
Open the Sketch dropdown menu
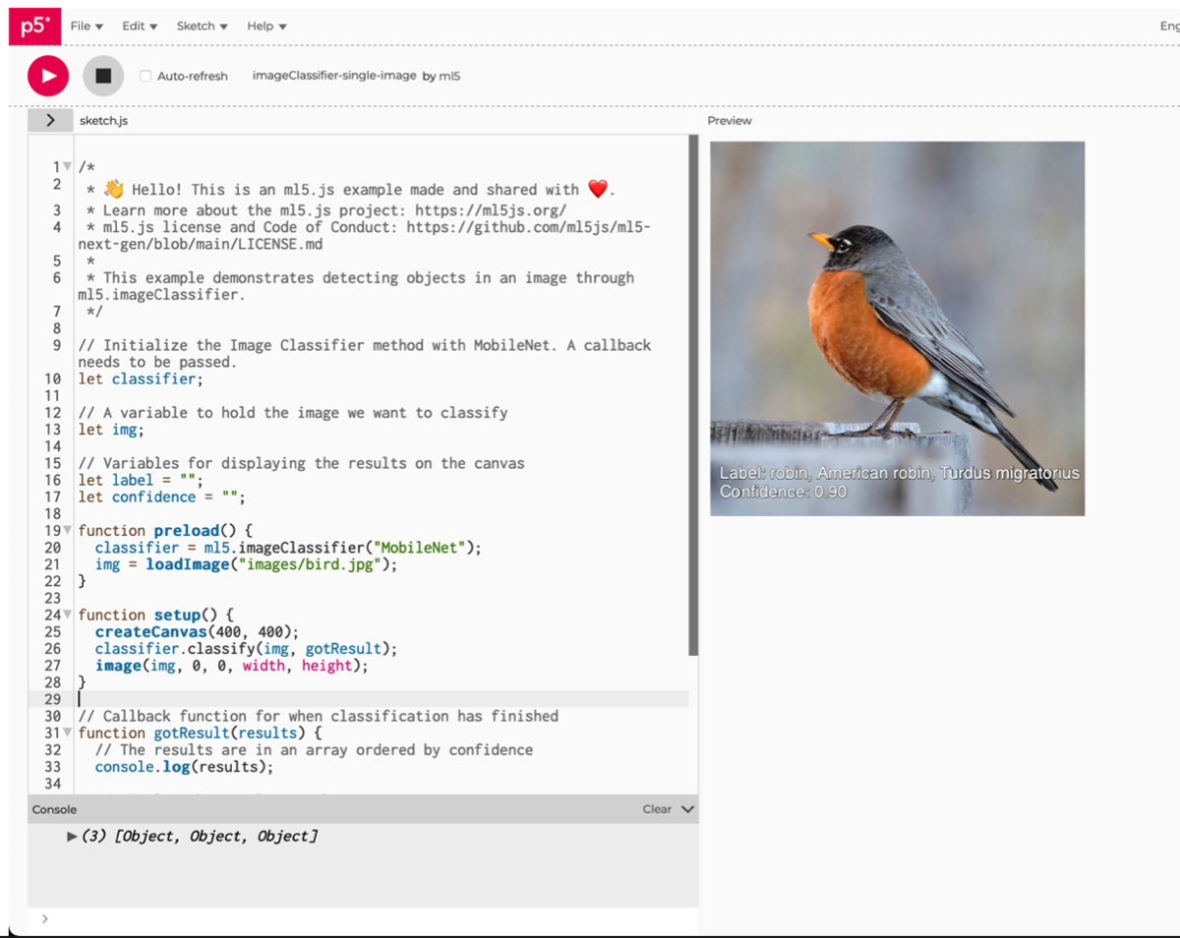coord(202,26)
